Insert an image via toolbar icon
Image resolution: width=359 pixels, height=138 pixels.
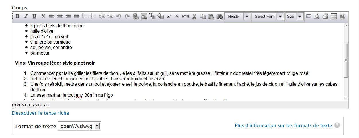144,16
